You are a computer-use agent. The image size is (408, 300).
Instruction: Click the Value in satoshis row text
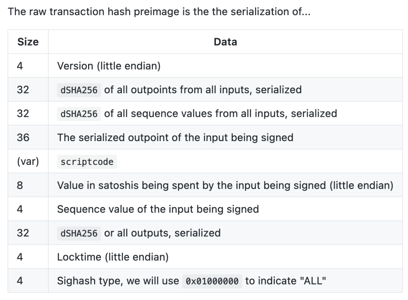click(225, 185)
